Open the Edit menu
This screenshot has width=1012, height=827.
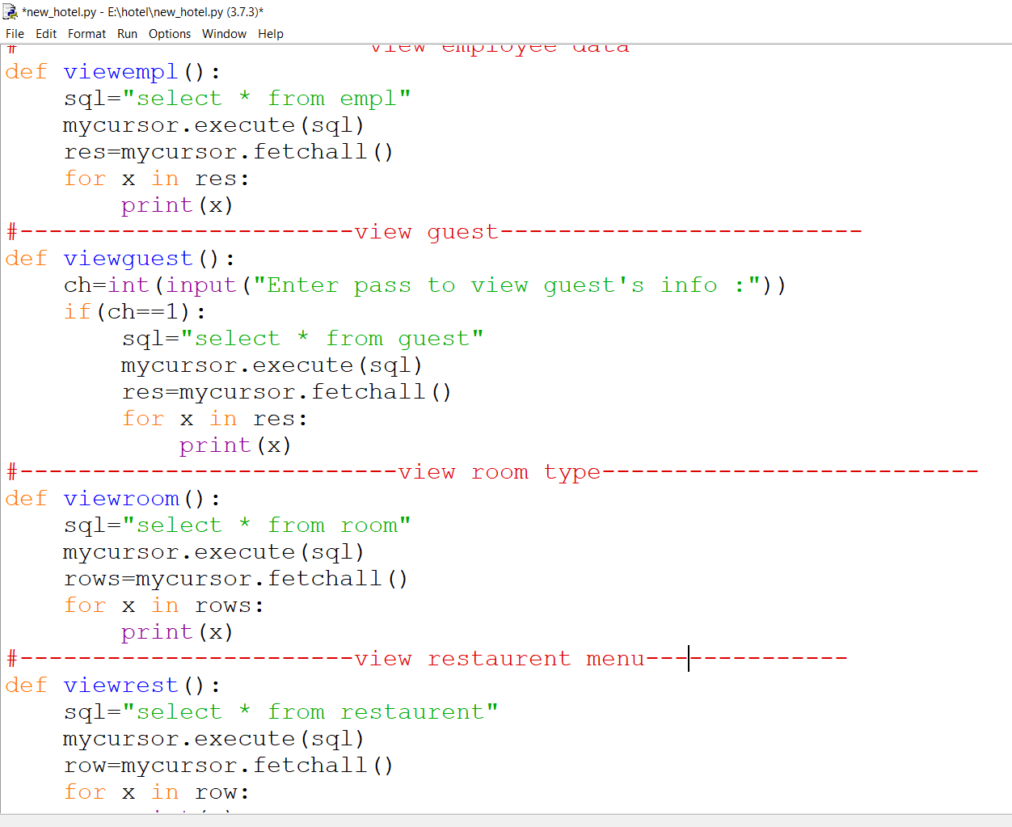(x=46, y=34)
